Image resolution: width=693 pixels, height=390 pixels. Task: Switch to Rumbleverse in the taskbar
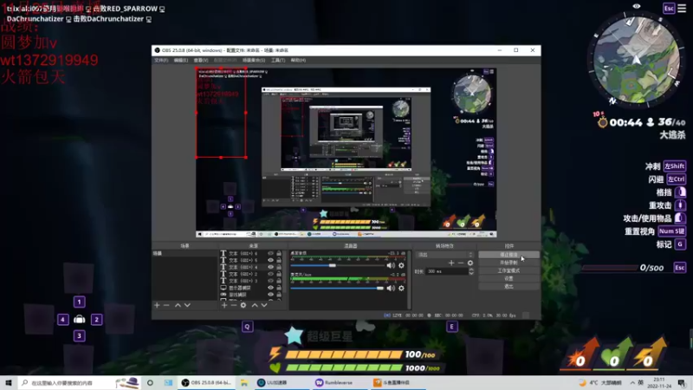click(x=339, y=382)
